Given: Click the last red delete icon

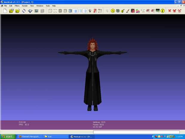Looking at the screenshot, I should (x=179, y=11).
